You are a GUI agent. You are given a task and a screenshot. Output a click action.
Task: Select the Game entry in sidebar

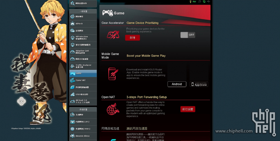coord(83,73)
